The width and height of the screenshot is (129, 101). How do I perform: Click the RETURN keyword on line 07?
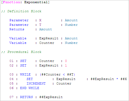tap(26, 97)
